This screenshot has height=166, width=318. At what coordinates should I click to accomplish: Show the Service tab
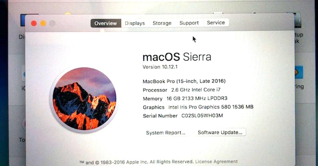click(216, 23)
